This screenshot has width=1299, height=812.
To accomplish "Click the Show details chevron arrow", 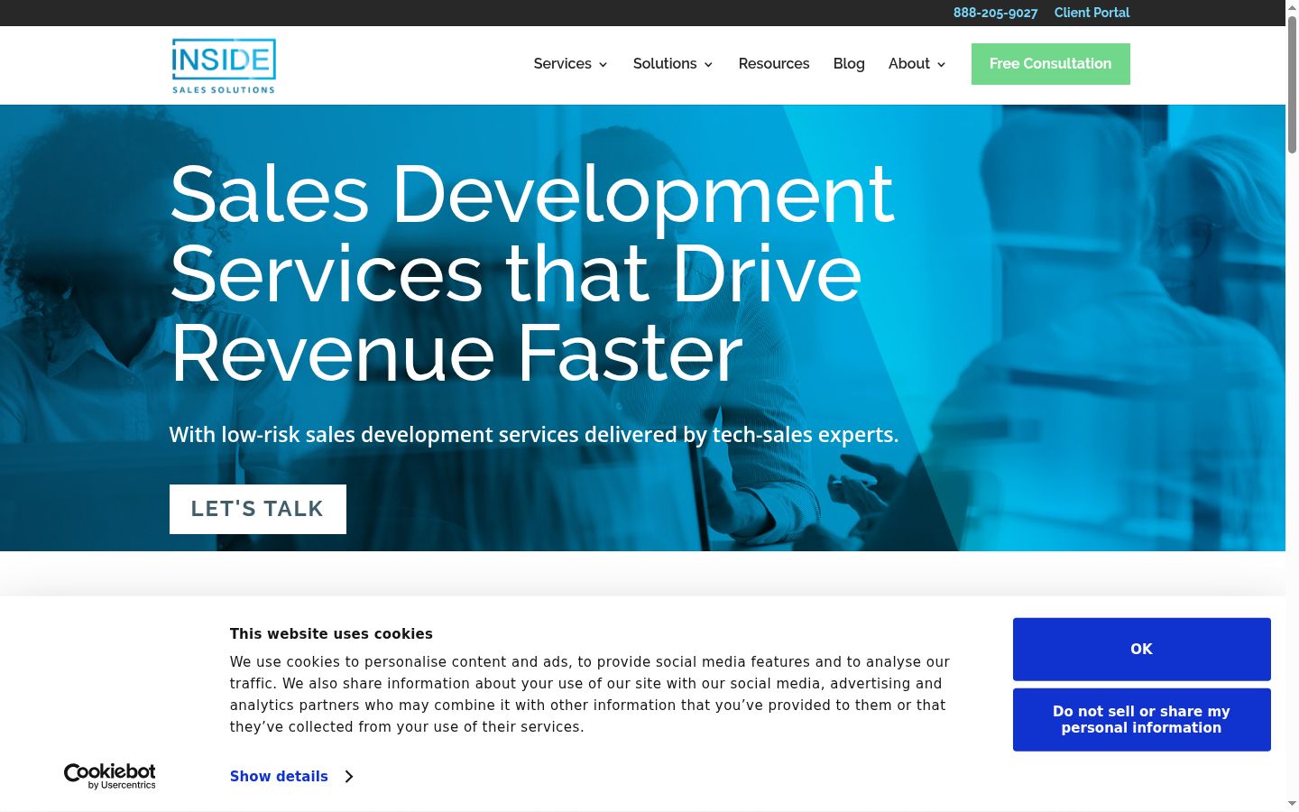I will (x=349, y=777).
